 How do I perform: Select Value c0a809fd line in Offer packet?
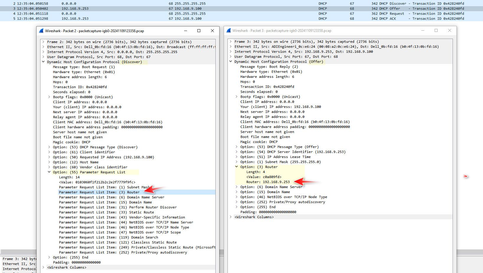click(264, 177)
